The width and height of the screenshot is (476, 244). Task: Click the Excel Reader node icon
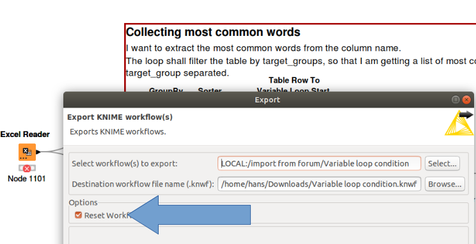(x=27, y=152)
